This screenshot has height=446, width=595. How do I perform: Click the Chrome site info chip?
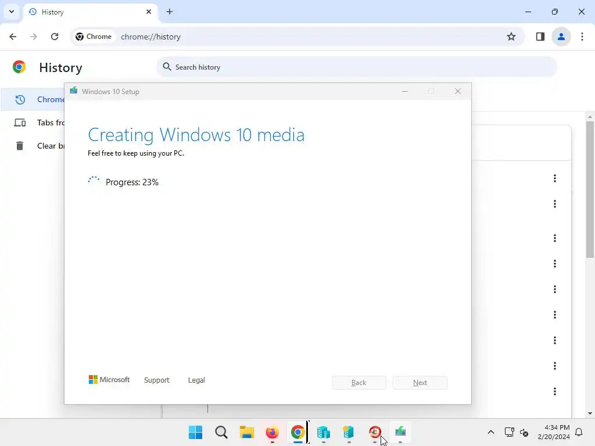point(94,37)
